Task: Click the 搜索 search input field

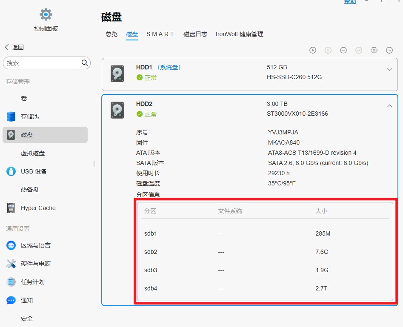Action: (47, 63)
